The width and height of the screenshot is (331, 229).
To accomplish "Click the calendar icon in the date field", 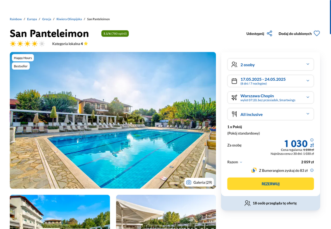I will click(x=234, y=81).
